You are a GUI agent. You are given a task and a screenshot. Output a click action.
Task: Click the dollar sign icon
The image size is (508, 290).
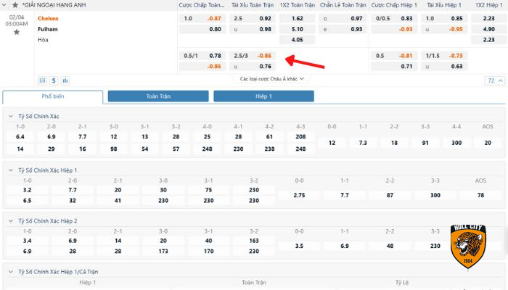54,80
